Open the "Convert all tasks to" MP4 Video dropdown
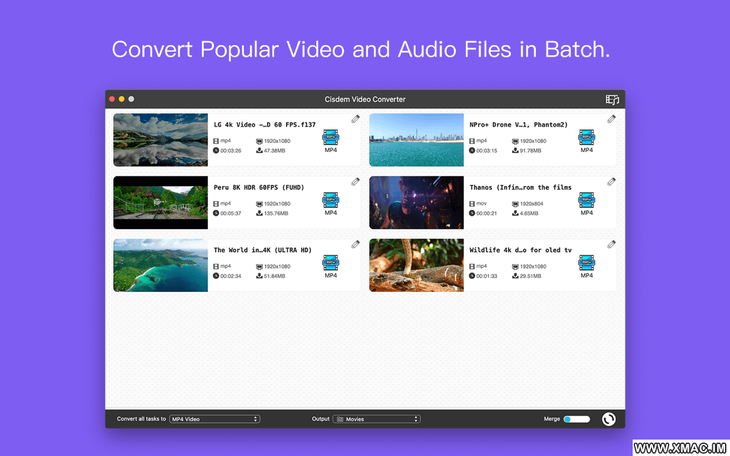Screen dimensions: 730x456 click(x=215, y=419)
